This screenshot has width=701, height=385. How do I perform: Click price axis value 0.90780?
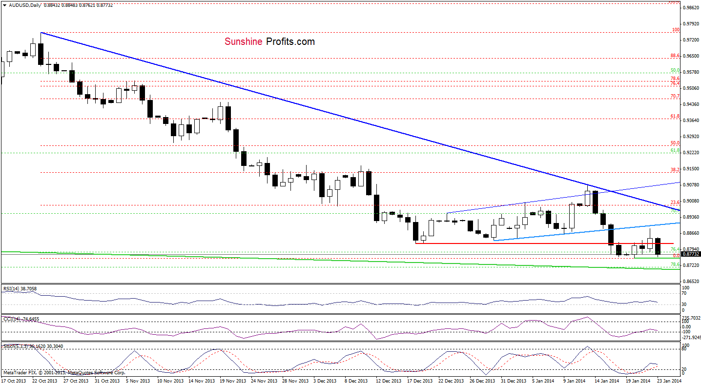click(x=691, y=185)
